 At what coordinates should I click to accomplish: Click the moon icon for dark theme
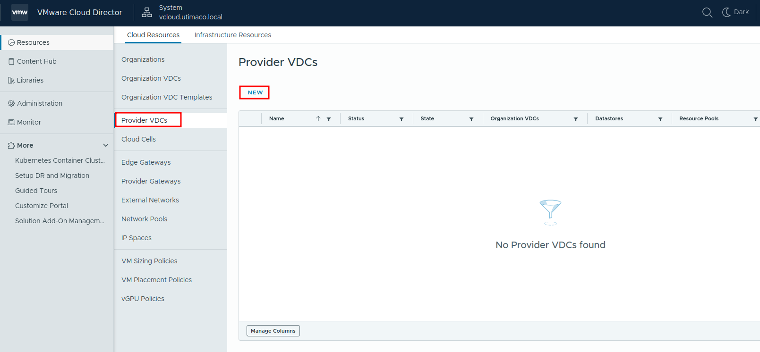click(726, 12)
